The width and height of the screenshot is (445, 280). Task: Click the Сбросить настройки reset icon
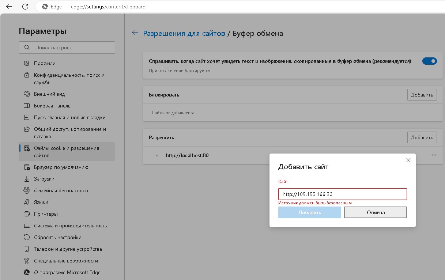coord(26,237)
